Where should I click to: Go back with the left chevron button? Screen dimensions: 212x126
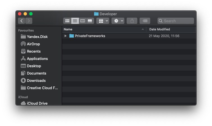[22, 21]
